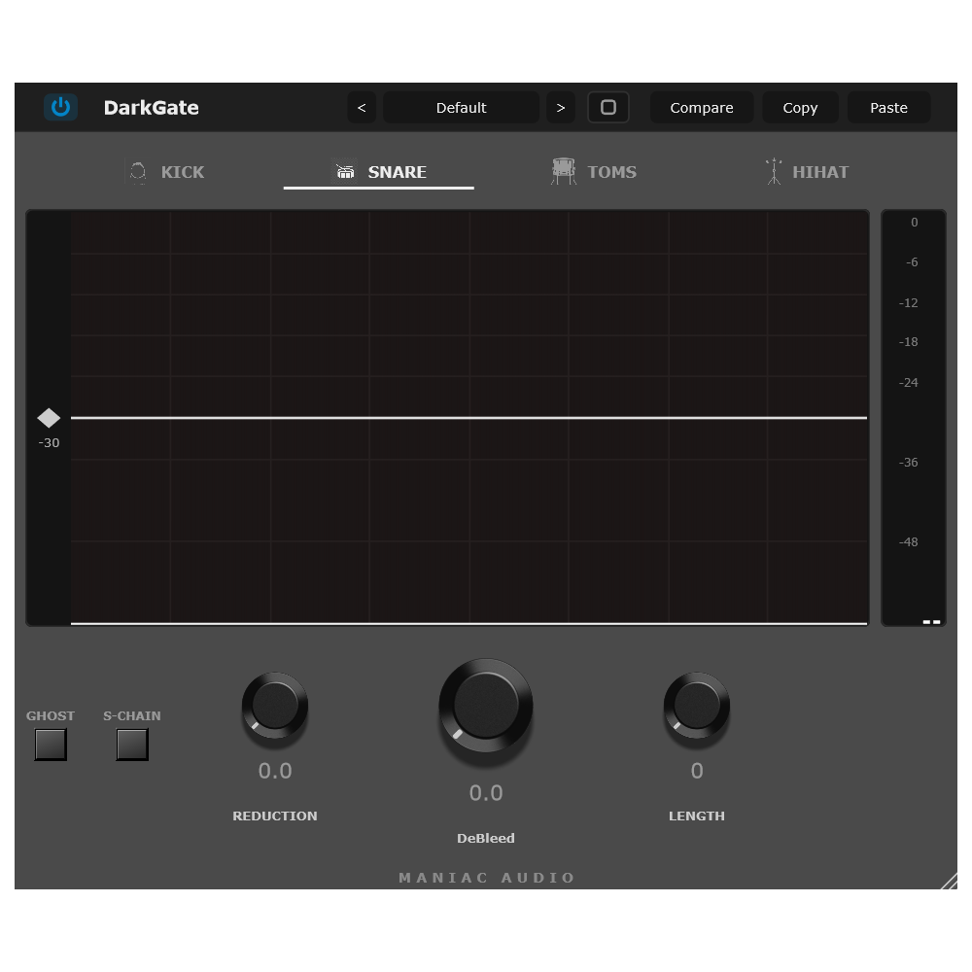Click the snare drum icon
The height and width of the screenshot is (972, 972).
[x=345, y=172]
